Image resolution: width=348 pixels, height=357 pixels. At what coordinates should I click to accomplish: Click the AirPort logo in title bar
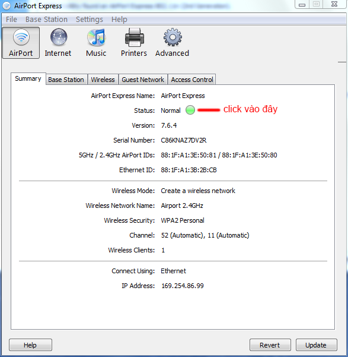(x=7, y=5)
